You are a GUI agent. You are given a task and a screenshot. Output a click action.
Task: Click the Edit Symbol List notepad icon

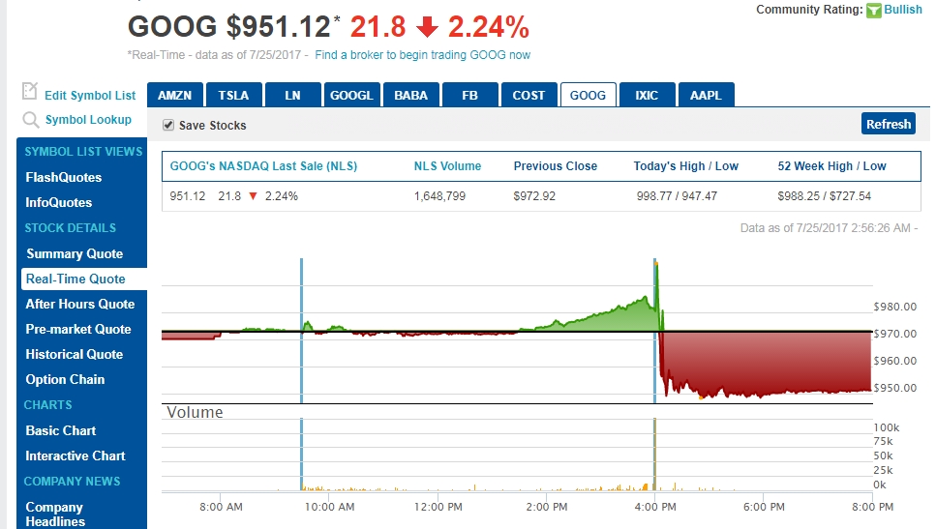point(29,91)
